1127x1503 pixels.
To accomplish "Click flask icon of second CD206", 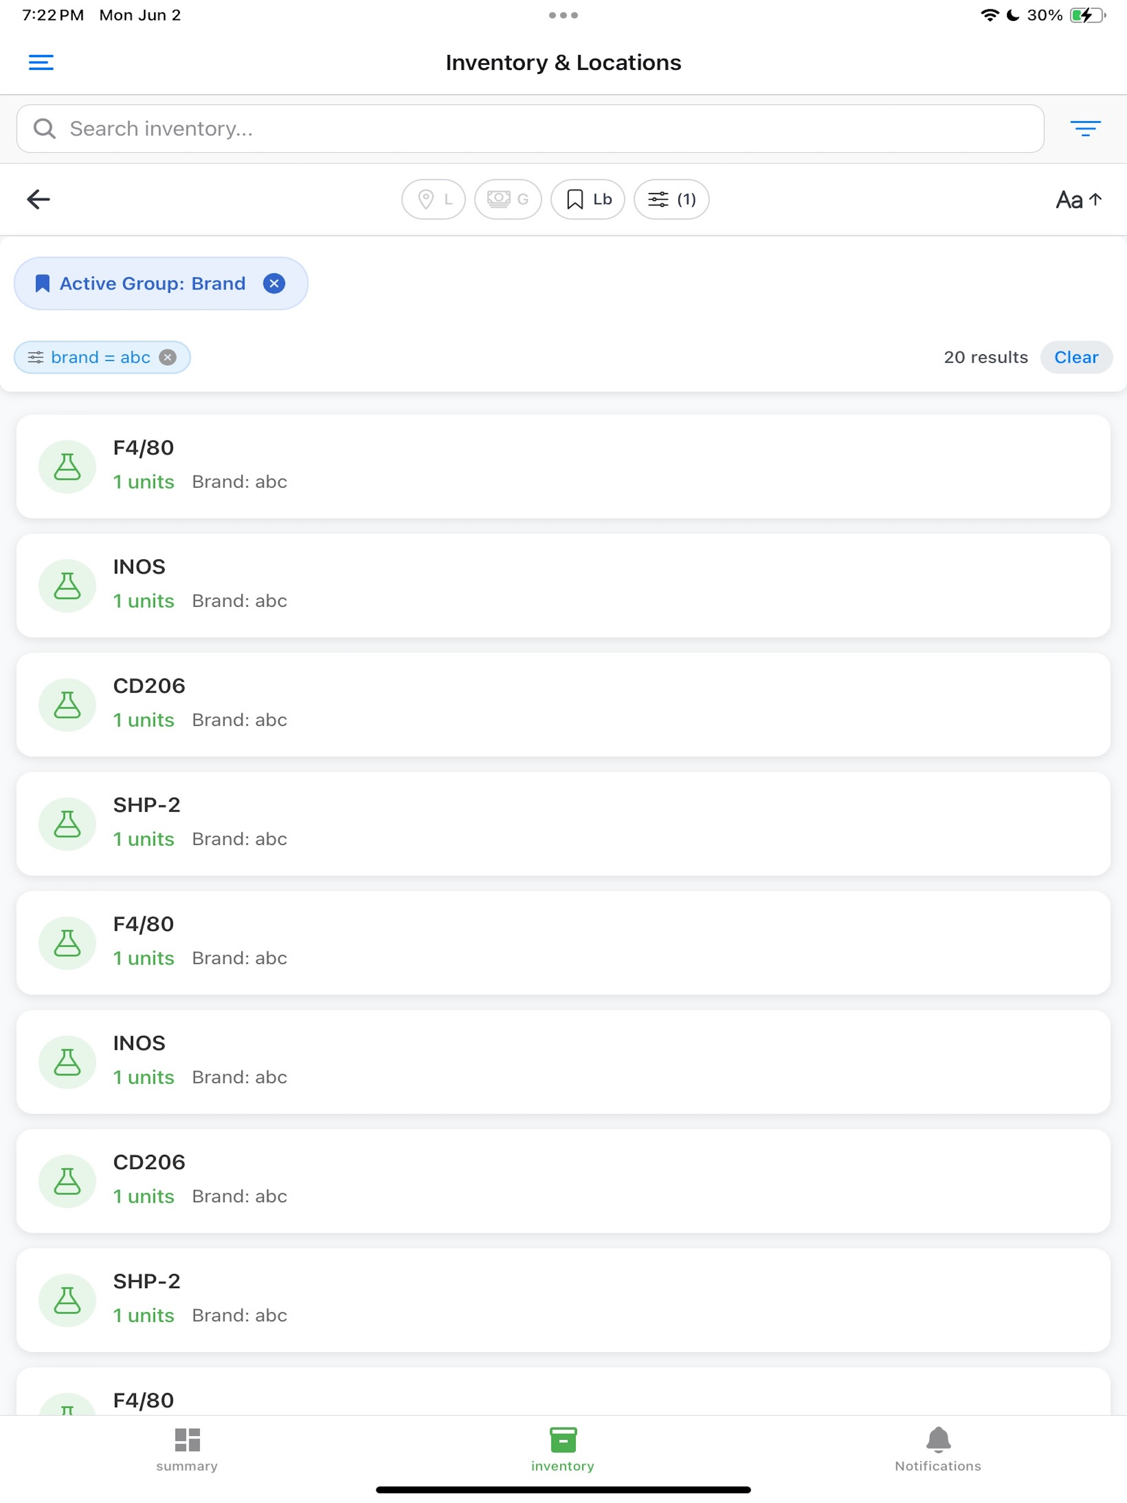I will pyautogui.click(x=67, y=1181).
